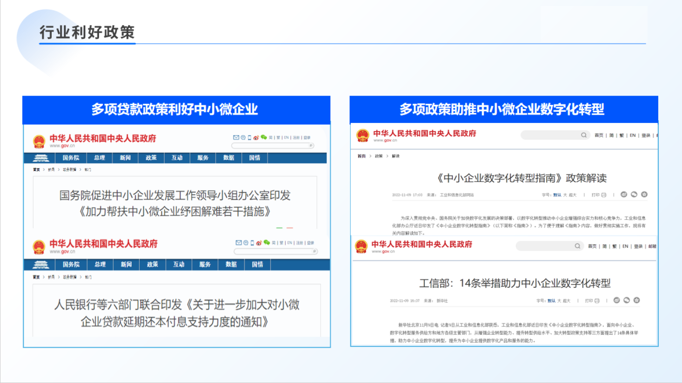Click the print icon on the 政策解读 article

click(x=603, y=195)
